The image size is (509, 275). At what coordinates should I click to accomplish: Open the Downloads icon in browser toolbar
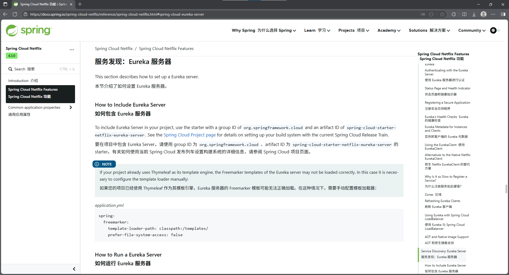click(x=474, y=14)
